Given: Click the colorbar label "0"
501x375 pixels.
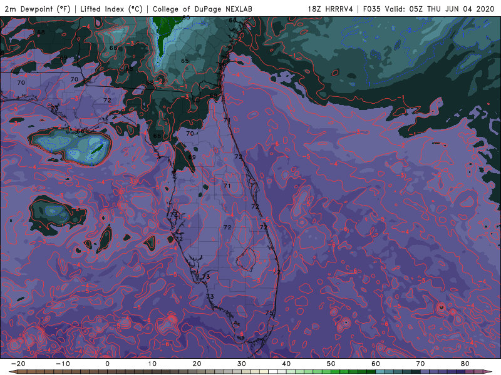Looking at the screenshot, I should click(107, 364).
